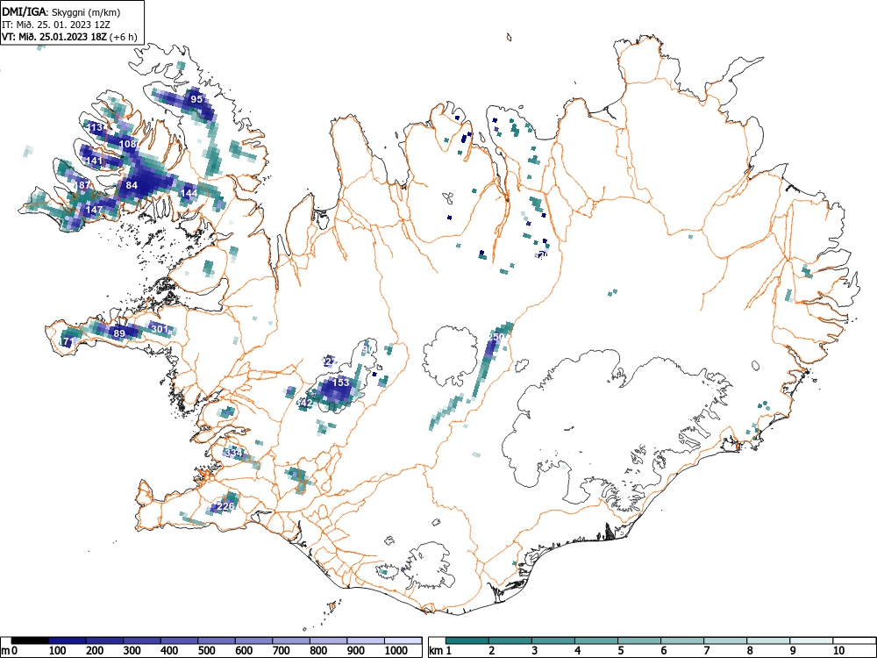877x658 pixels.
Task: Click the 'km 1' label of the kilometer legend
Action: pyautogui.click(x=441, y=651)
